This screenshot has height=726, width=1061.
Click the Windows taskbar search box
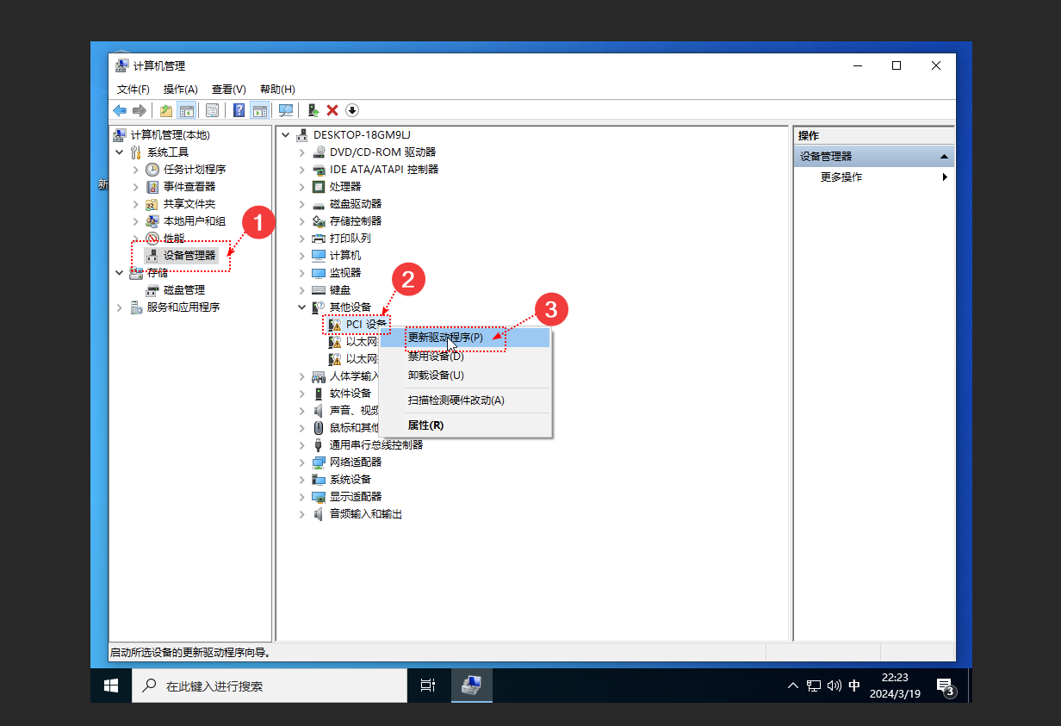pos(269,686)
